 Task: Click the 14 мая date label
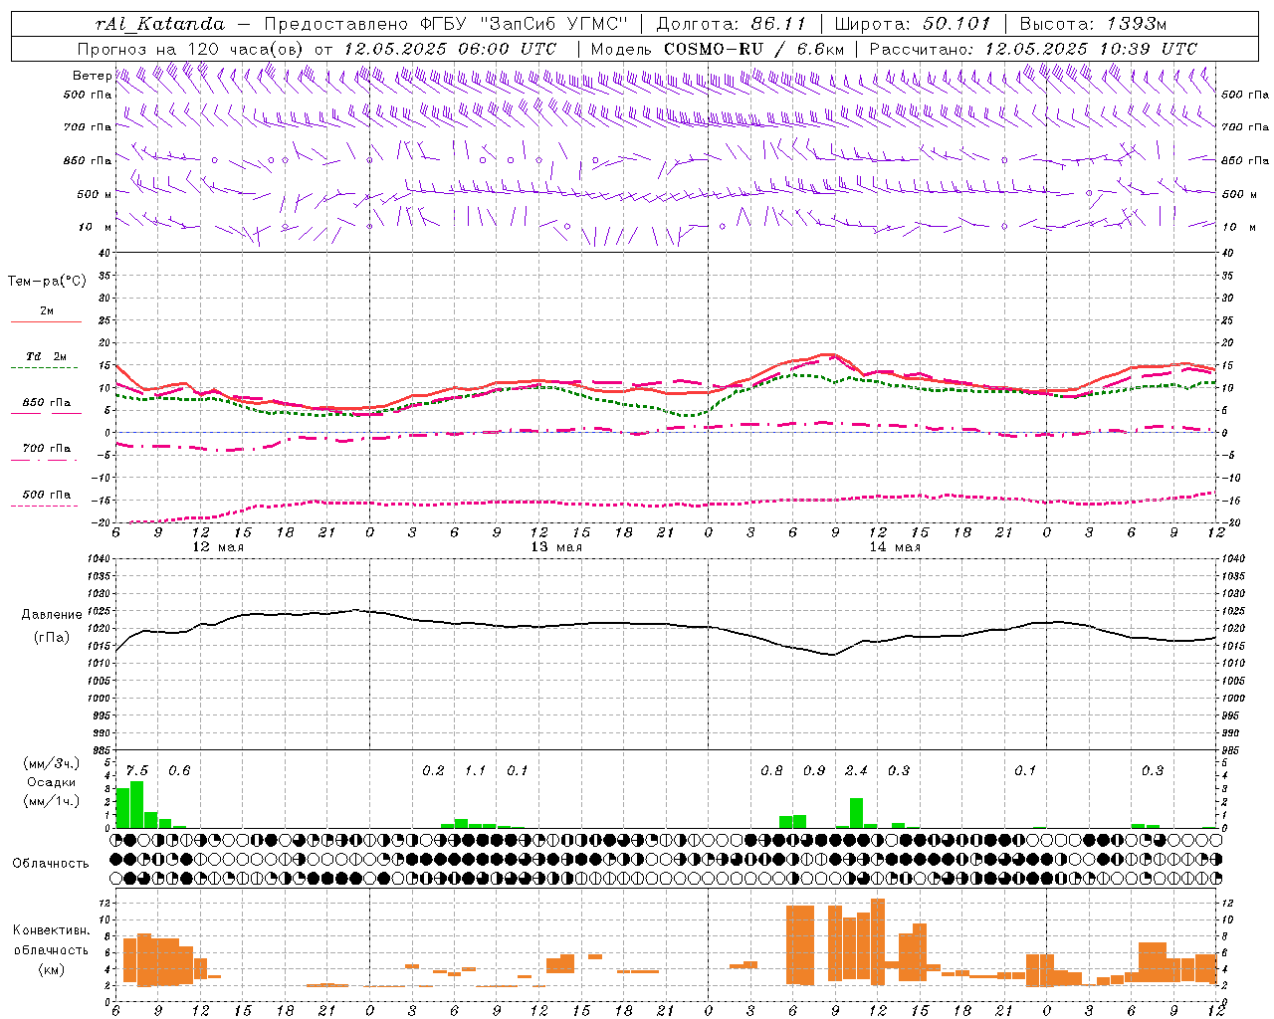(x=895, y=547)
